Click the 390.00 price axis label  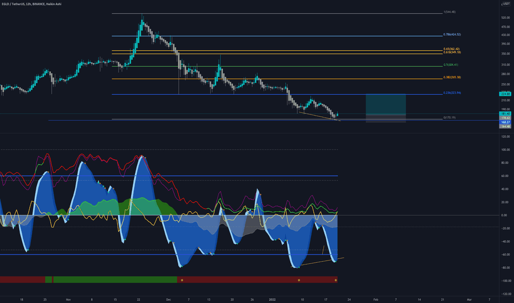pos(506,44)
